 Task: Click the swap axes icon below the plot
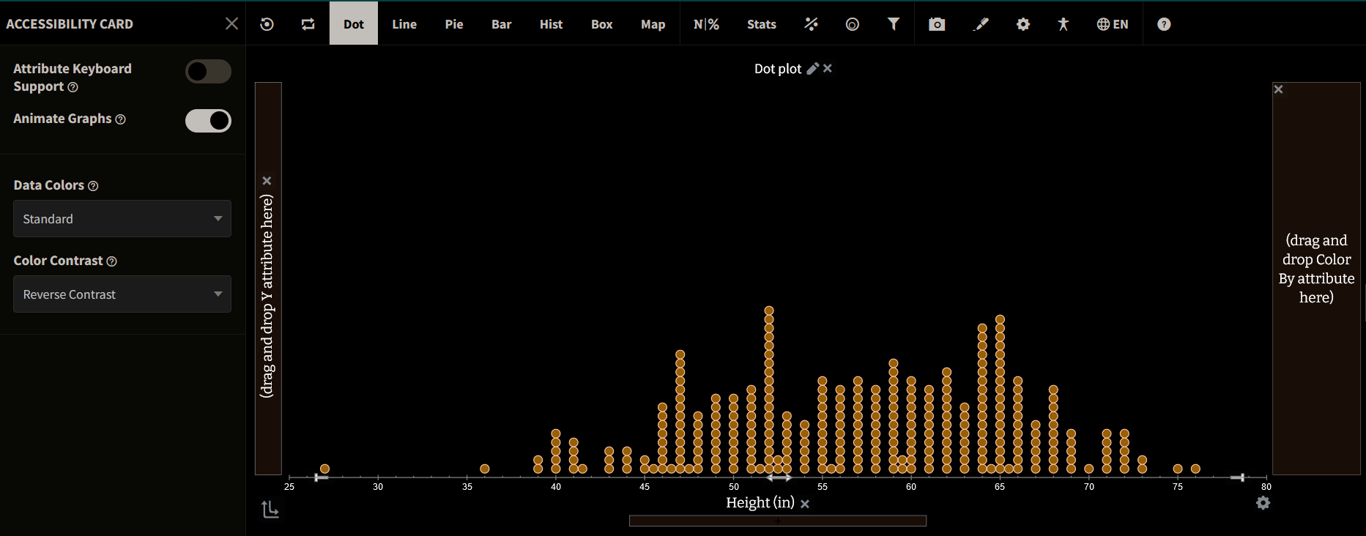(x=270, y=509)
